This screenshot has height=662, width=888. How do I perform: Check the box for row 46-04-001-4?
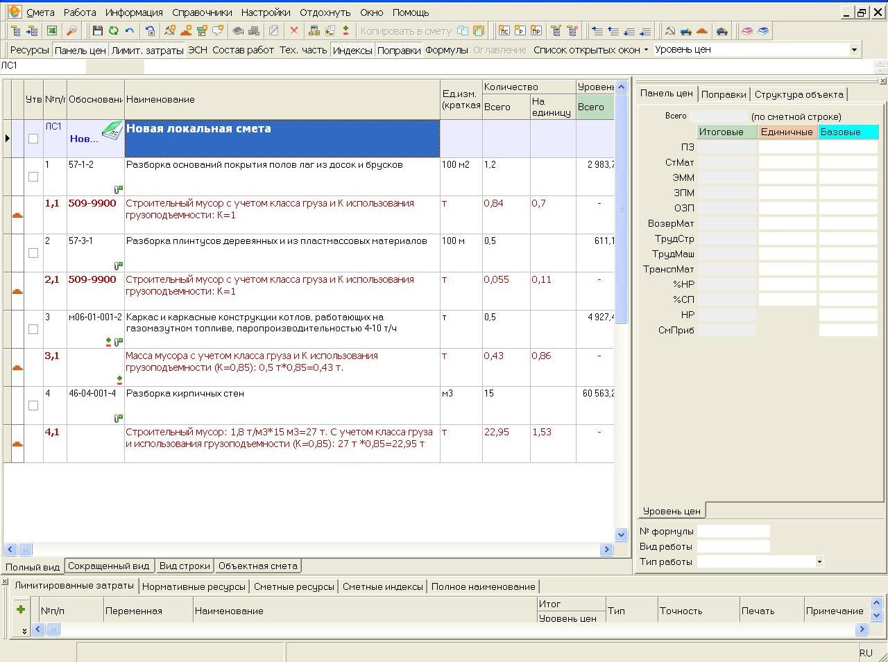click(33, 406)
